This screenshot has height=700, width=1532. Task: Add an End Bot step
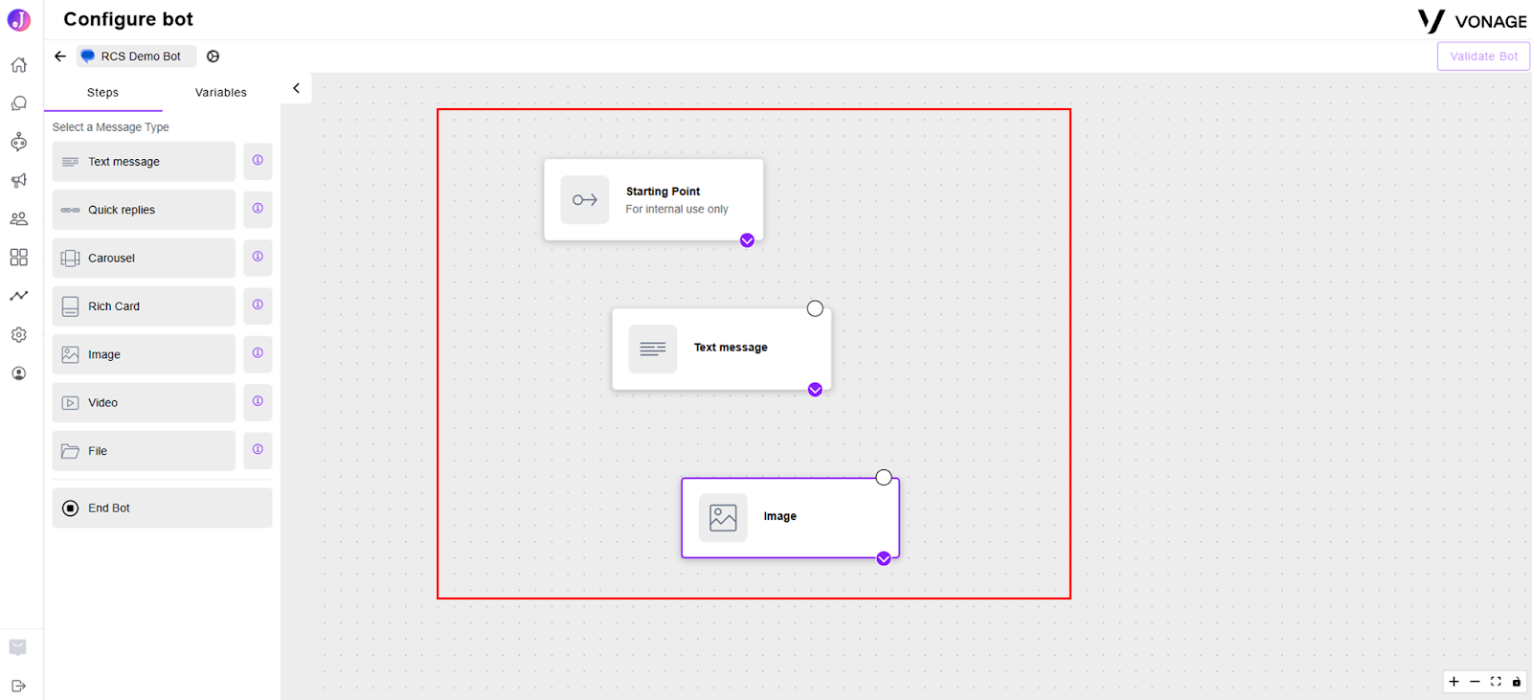click(162, 508)
